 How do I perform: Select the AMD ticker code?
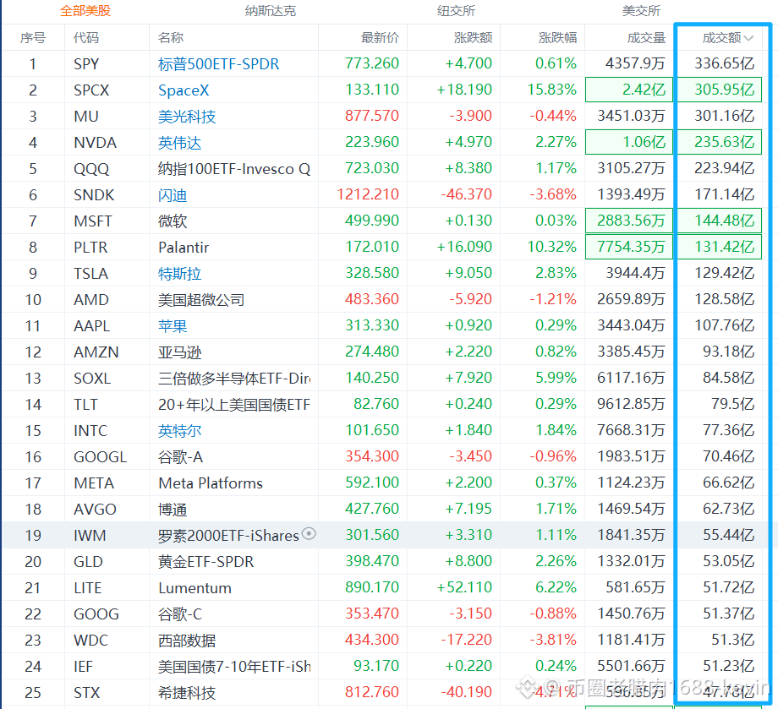[91, 300]
